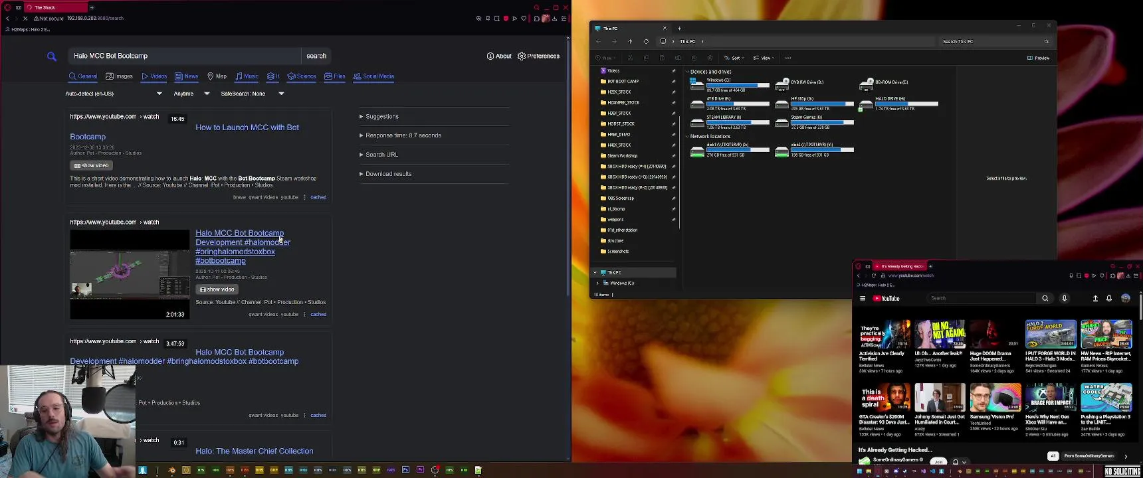Open the Windows (C:) drive icon
The width and height of the screenshot is (1143, 478).
click(697, 84)
